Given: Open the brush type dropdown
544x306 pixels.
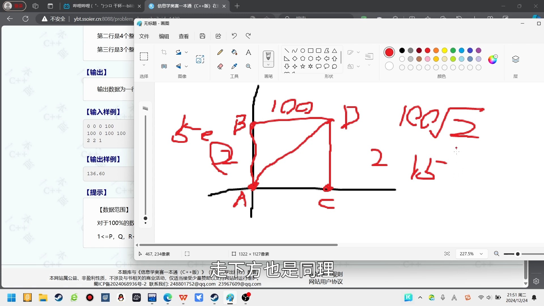Looking at the screenshot, I should [268, 65].
